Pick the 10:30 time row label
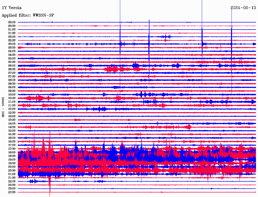Screen dimensions: 258x197 12,98
